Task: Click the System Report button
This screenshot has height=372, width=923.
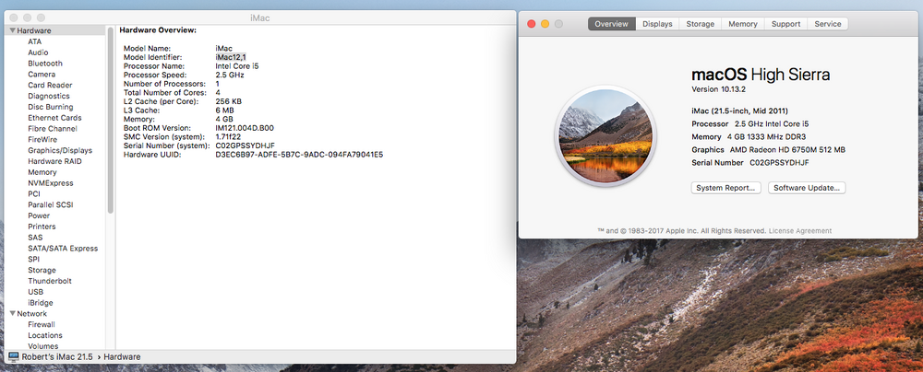Action: coord(725,188)
